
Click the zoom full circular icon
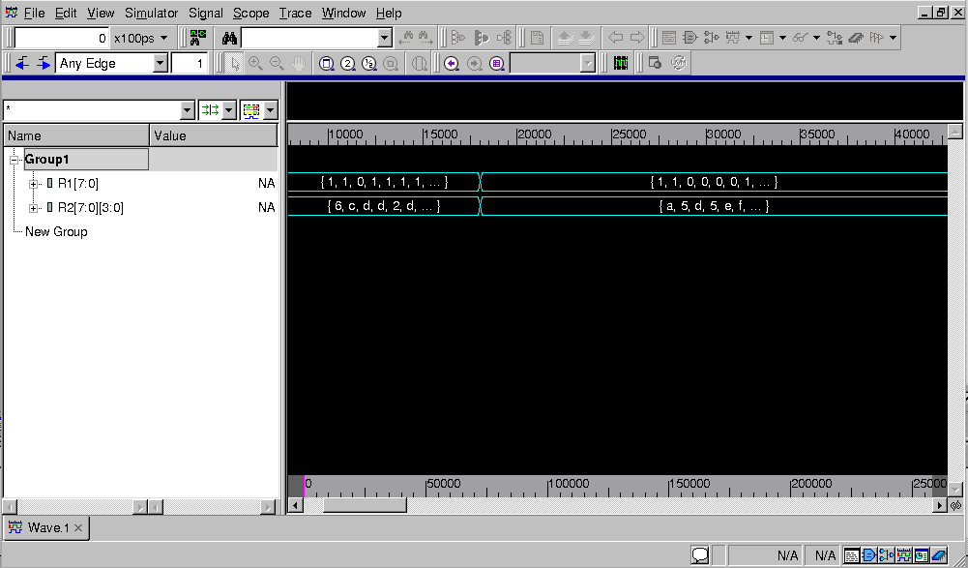tap(327, 63)
